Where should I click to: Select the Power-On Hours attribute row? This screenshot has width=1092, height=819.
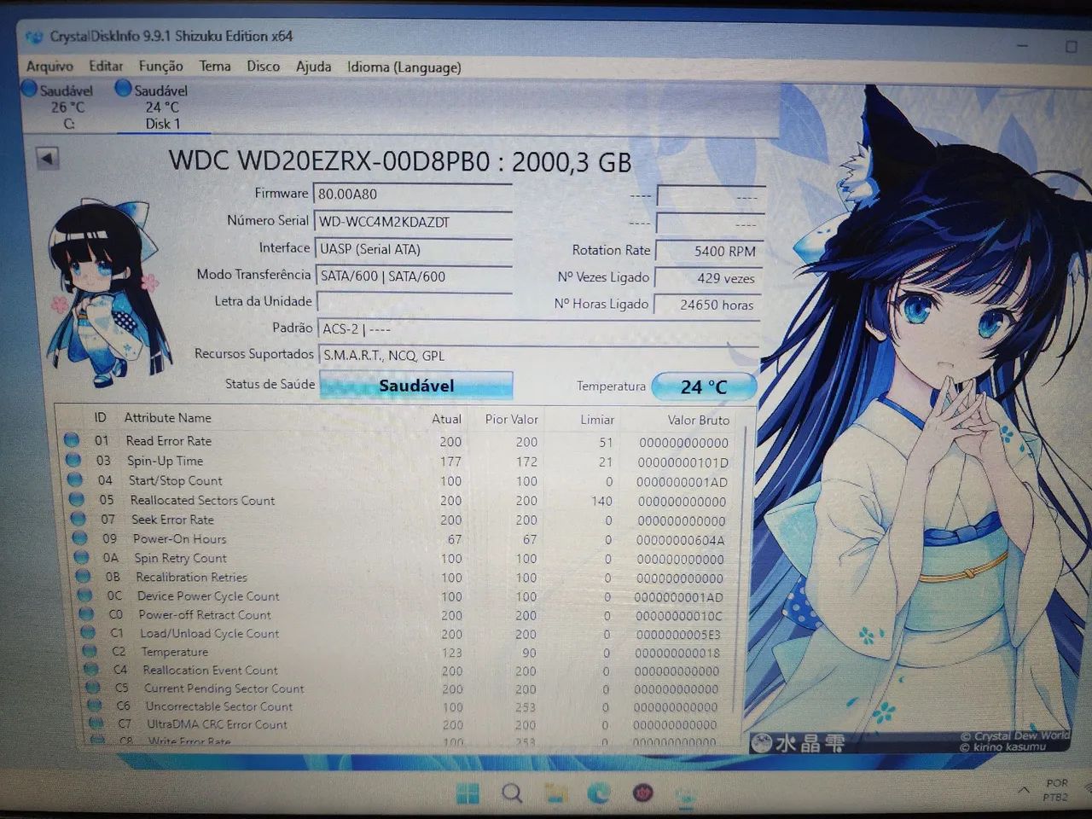(403, 539)
